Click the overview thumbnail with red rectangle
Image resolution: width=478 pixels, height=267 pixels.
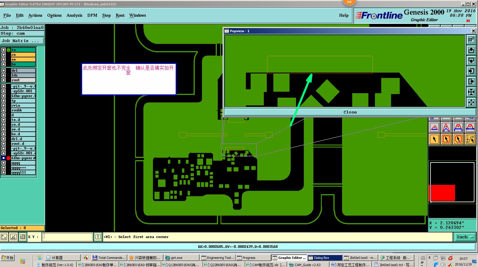[x=452, y=182]
